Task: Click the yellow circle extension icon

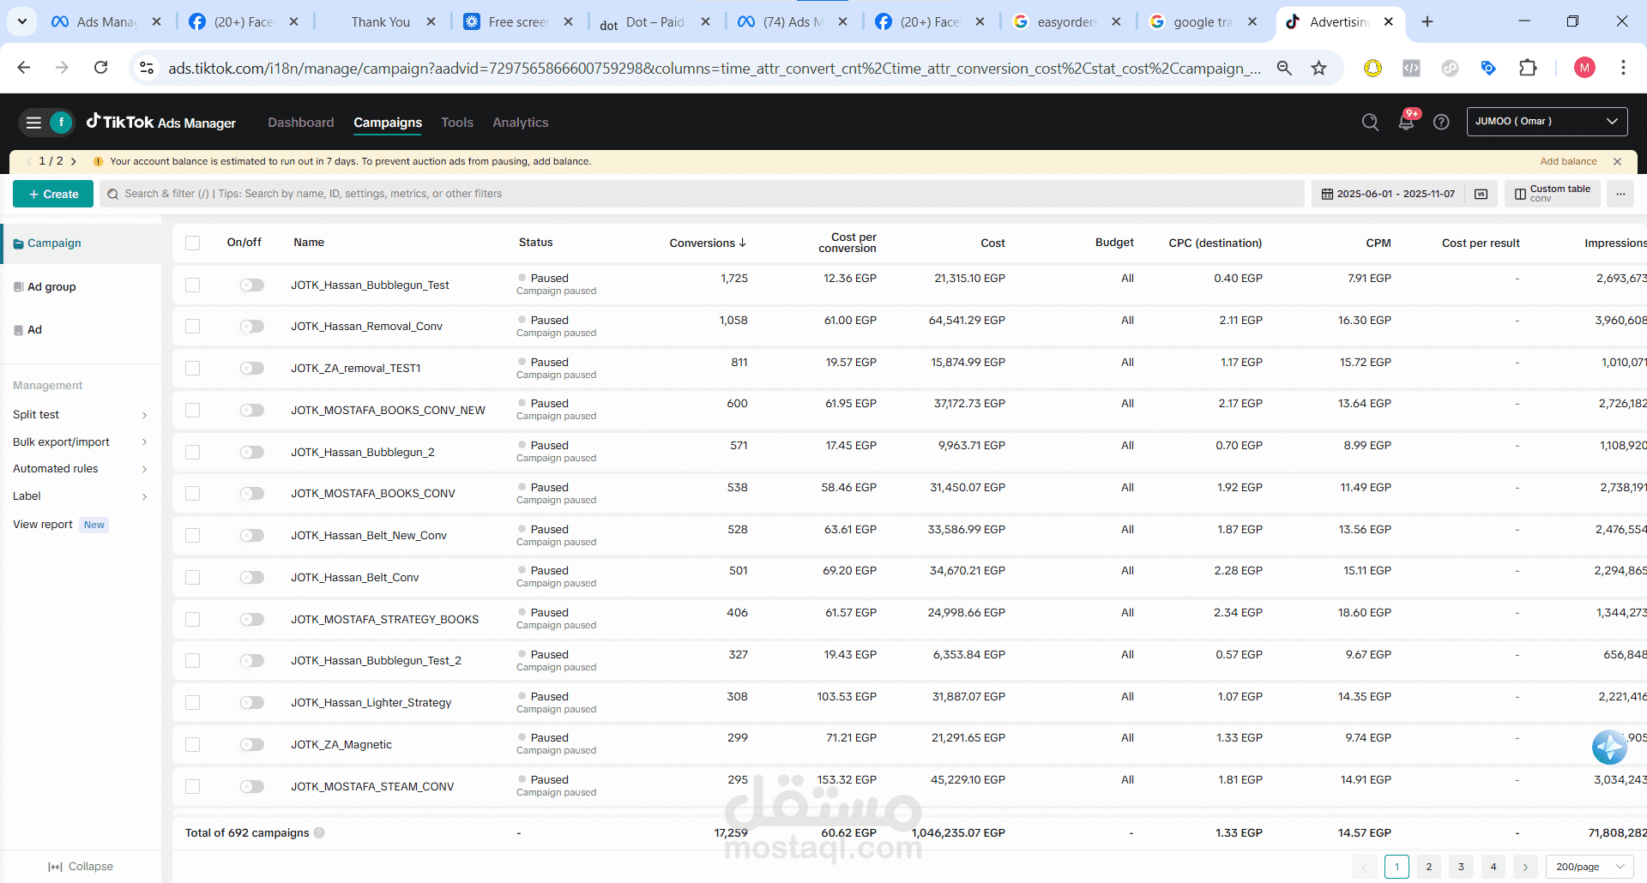Action: (x=1372, y=68)
